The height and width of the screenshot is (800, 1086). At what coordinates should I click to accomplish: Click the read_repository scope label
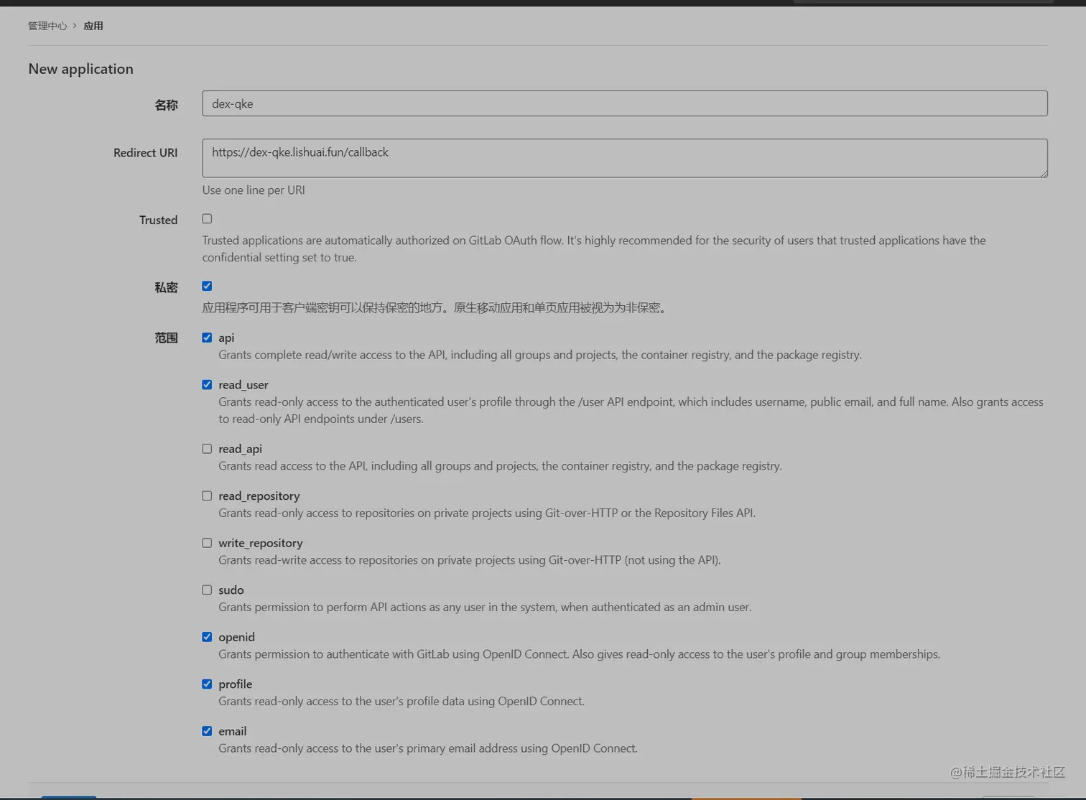(x=259, y=496)
